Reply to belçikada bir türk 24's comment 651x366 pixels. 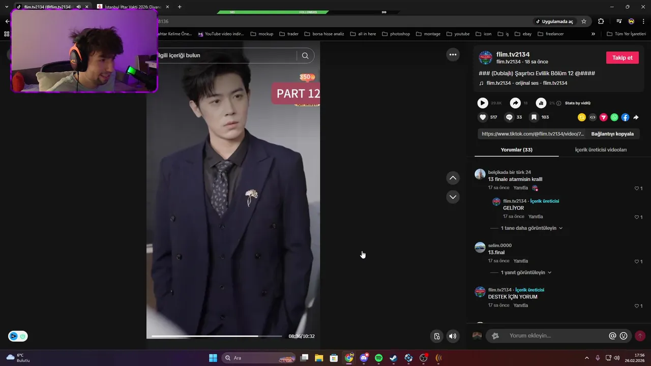520,188
